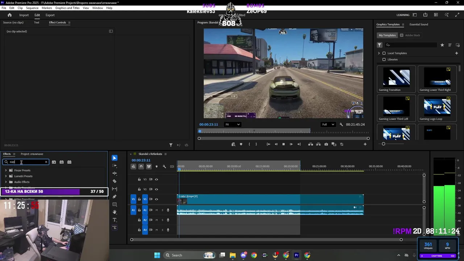Open the Graphics Templates panel menu
The image size is (464, 261).
(403, 25)
